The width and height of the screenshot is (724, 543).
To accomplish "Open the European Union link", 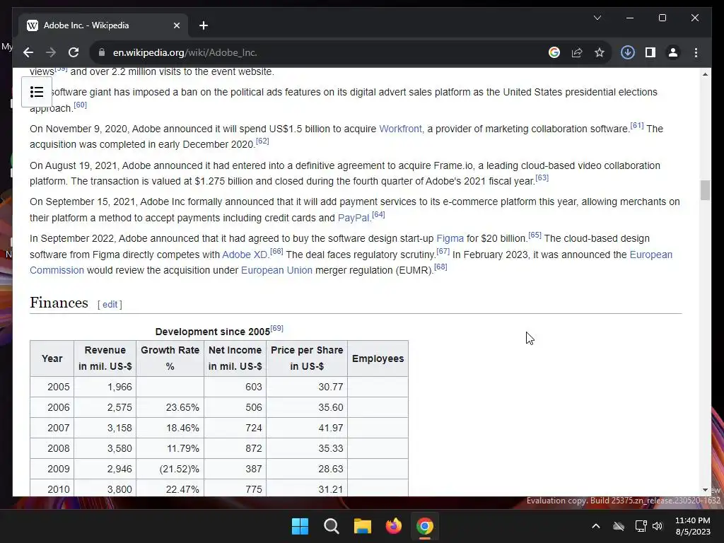I will pos(276,271).
